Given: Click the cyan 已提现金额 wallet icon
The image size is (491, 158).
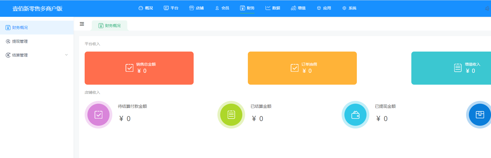Looking at the screenshot, I should point(355,115).
